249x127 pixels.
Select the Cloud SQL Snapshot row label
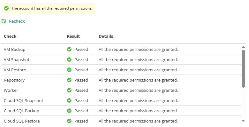tap(24, 100)
